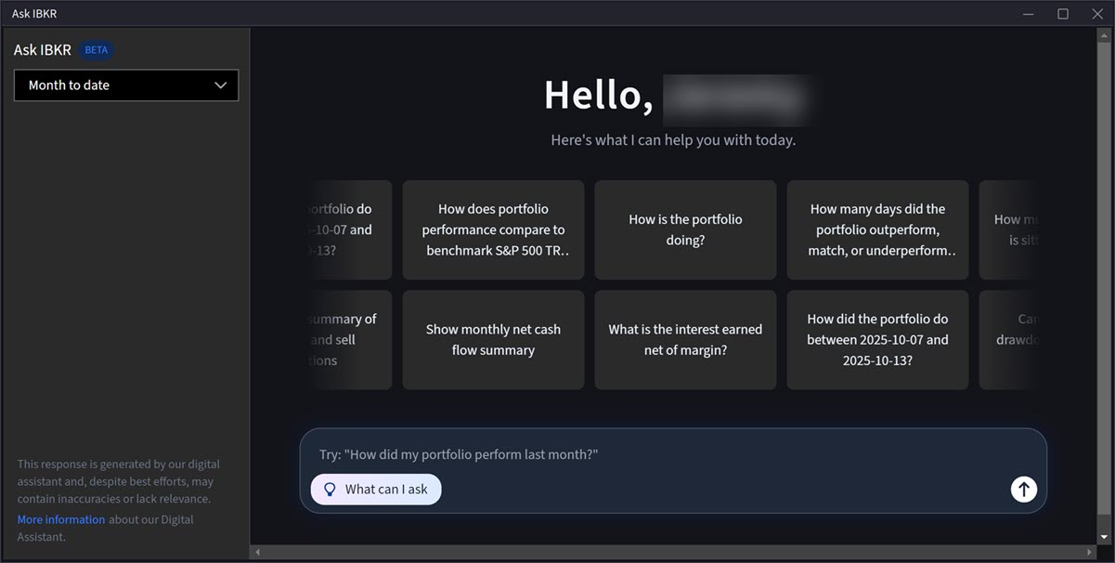The width and height of the screenshot is (1115, 563).
Task: Select 'Show monthly net cash flow summary' card
Action: click(x=492, y=339)
